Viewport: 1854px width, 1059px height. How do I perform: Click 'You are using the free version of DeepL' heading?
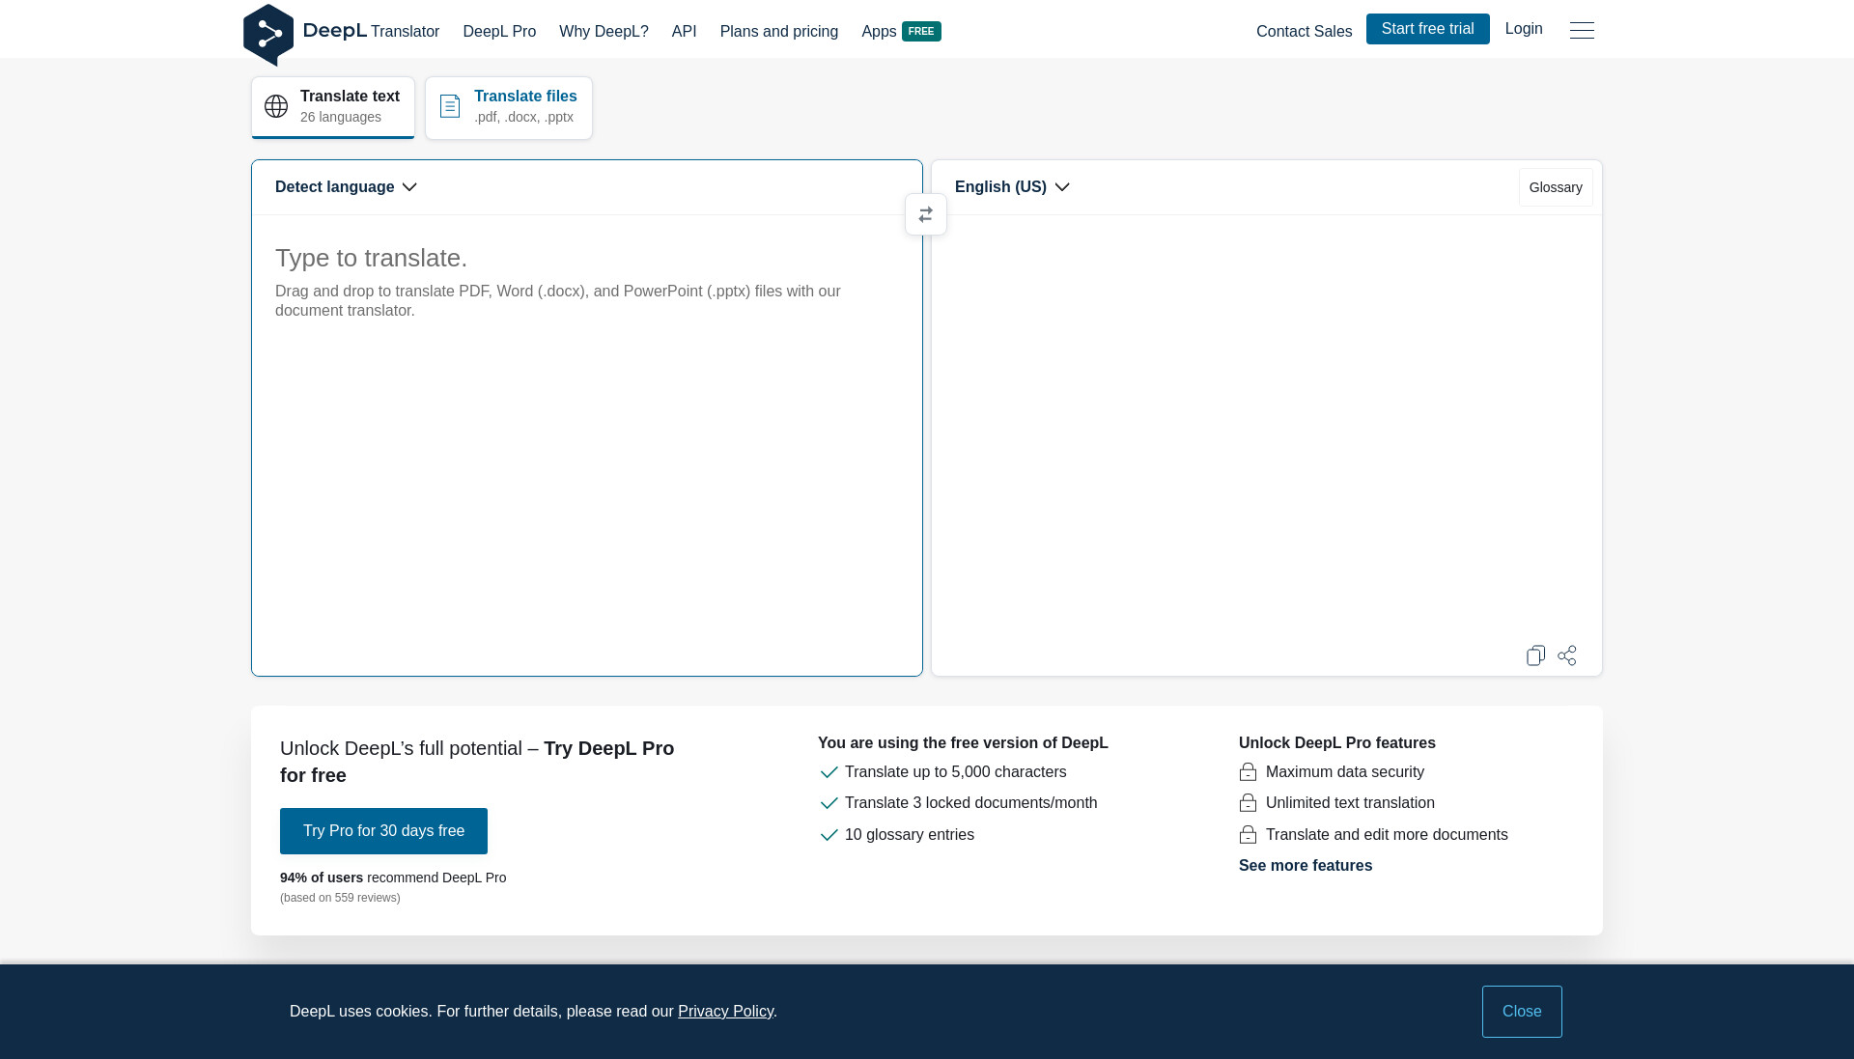click(x=963, y=743)
